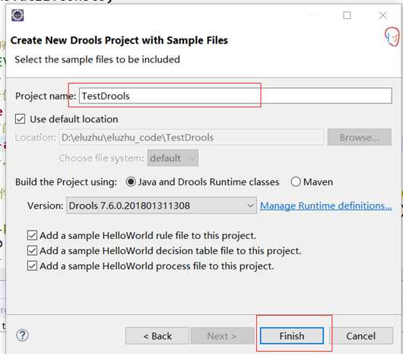Click the Drools head logo icon
403x354 pixels.
click(x=392, y=37)
